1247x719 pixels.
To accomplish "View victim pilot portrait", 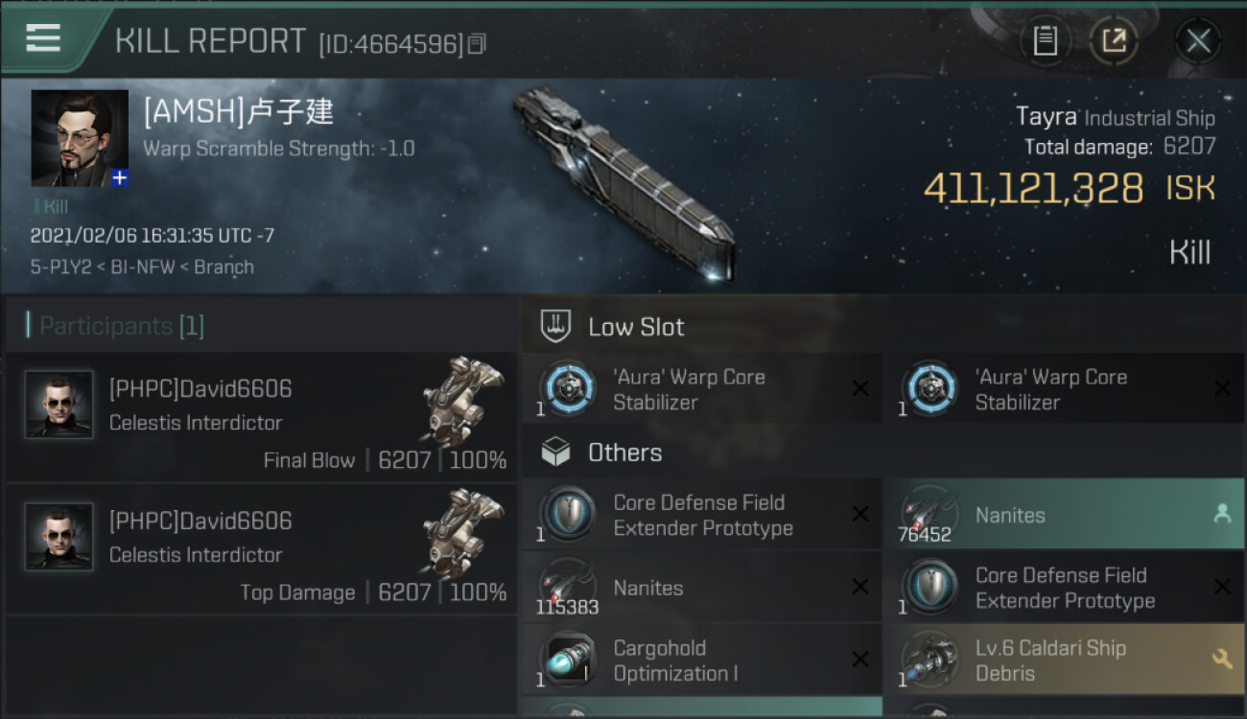I will coord(80,138).
